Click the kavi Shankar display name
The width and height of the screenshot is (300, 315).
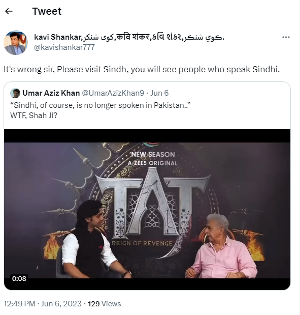[x=129, y=37]
